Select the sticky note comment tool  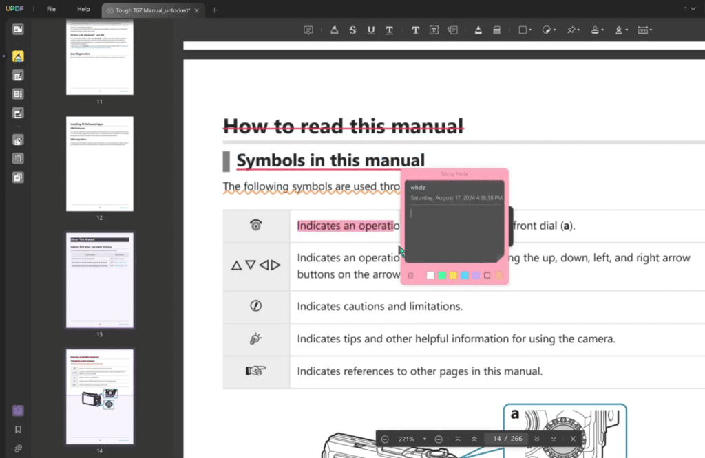[x=308, y=30]
